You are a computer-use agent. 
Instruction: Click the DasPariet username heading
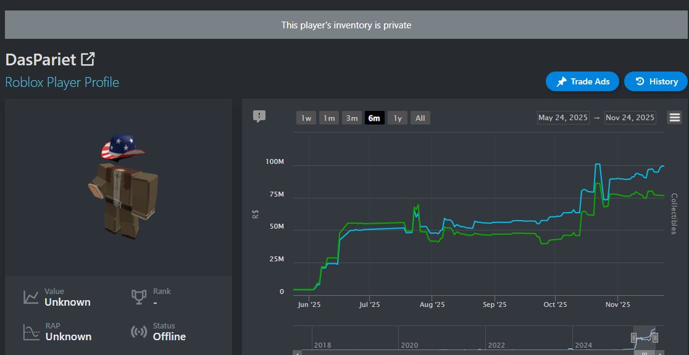[41, 60]
